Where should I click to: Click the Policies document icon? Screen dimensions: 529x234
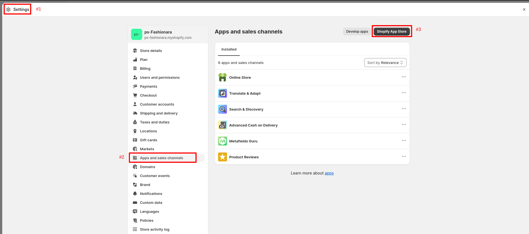[x=135, y=220]
